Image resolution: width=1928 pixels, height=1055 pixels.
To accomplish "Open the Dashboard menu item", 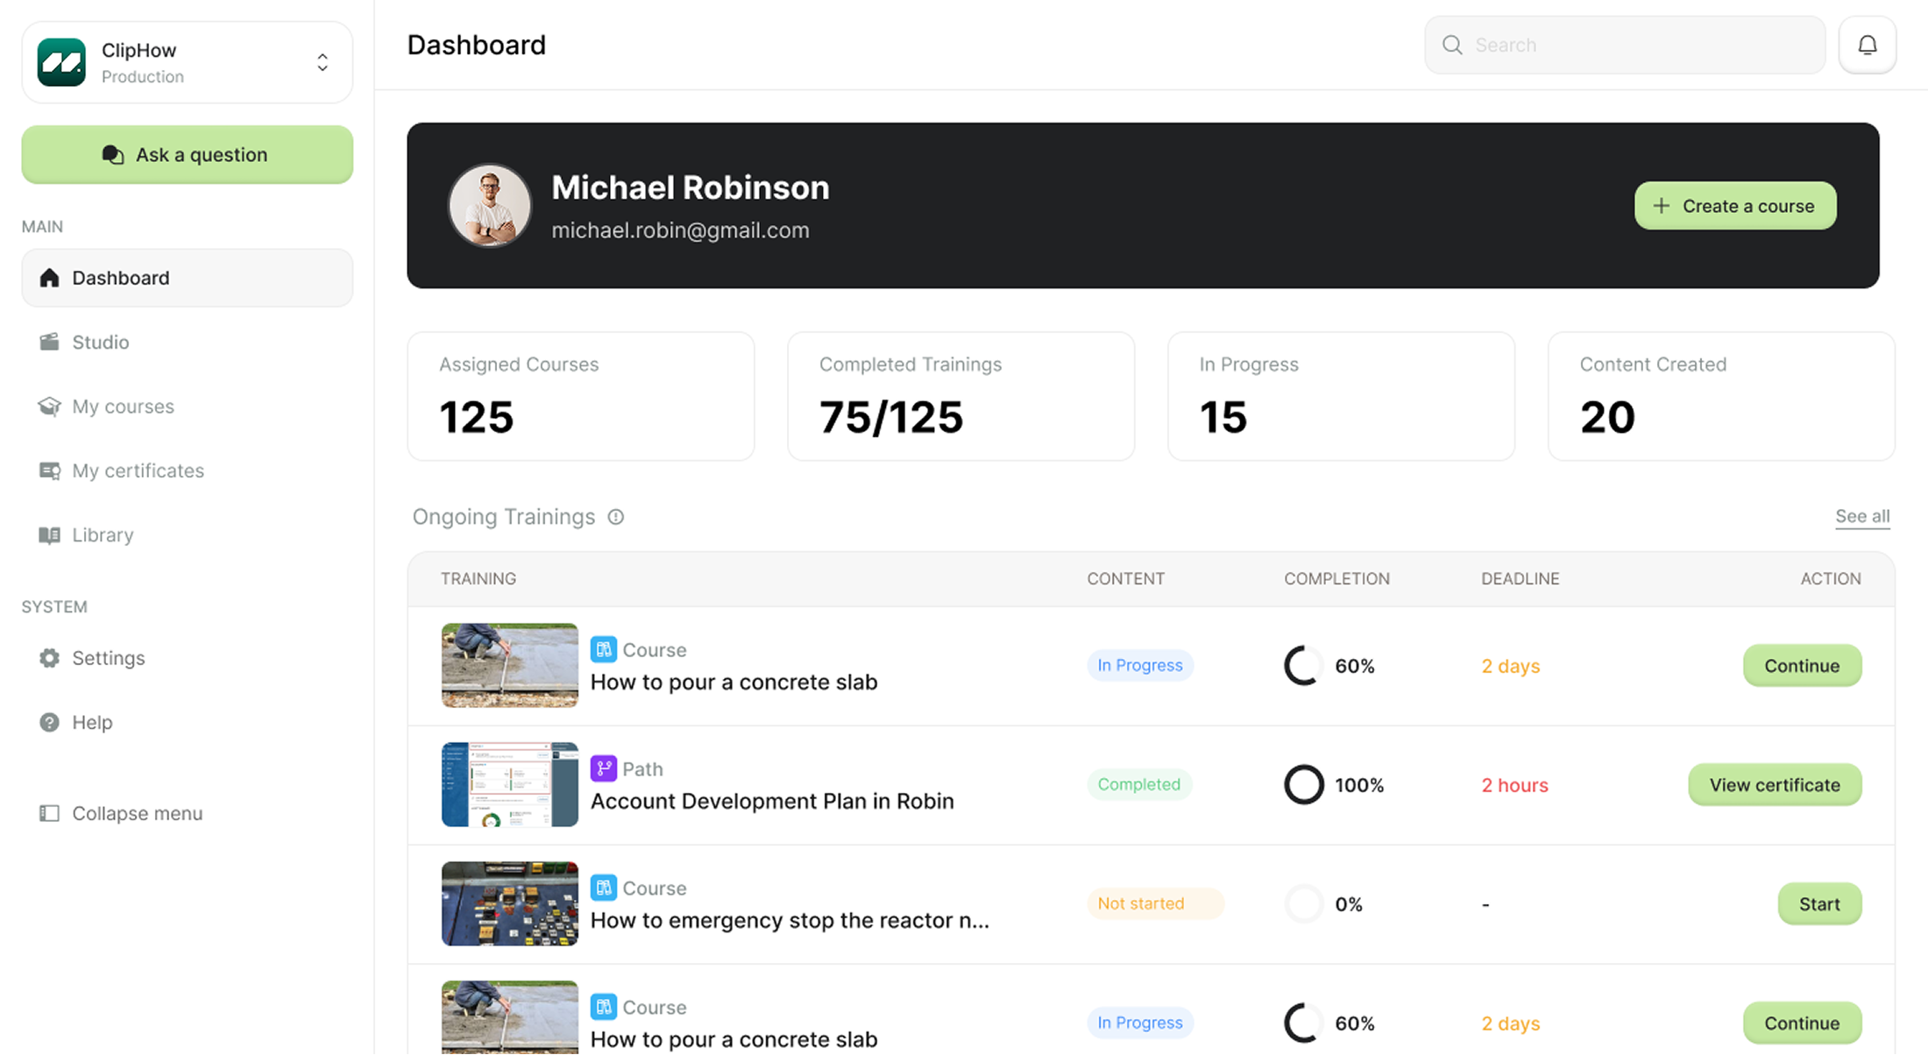I will coord(188,278).
